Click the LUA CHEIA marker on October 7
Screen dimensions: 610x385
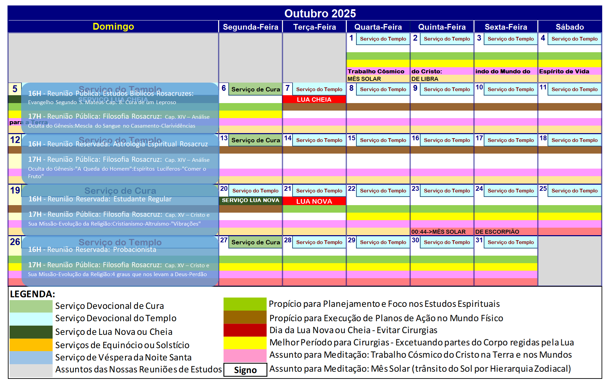(314, 100)
